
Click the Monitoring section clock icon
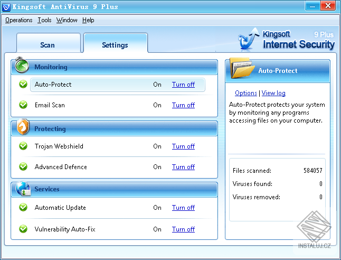pos(22,65)
